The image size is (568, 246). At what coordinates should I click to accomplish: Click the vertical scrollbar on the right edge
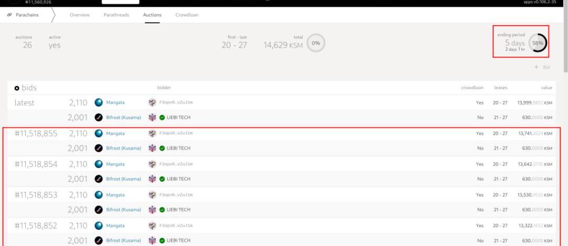click(565, 42)
